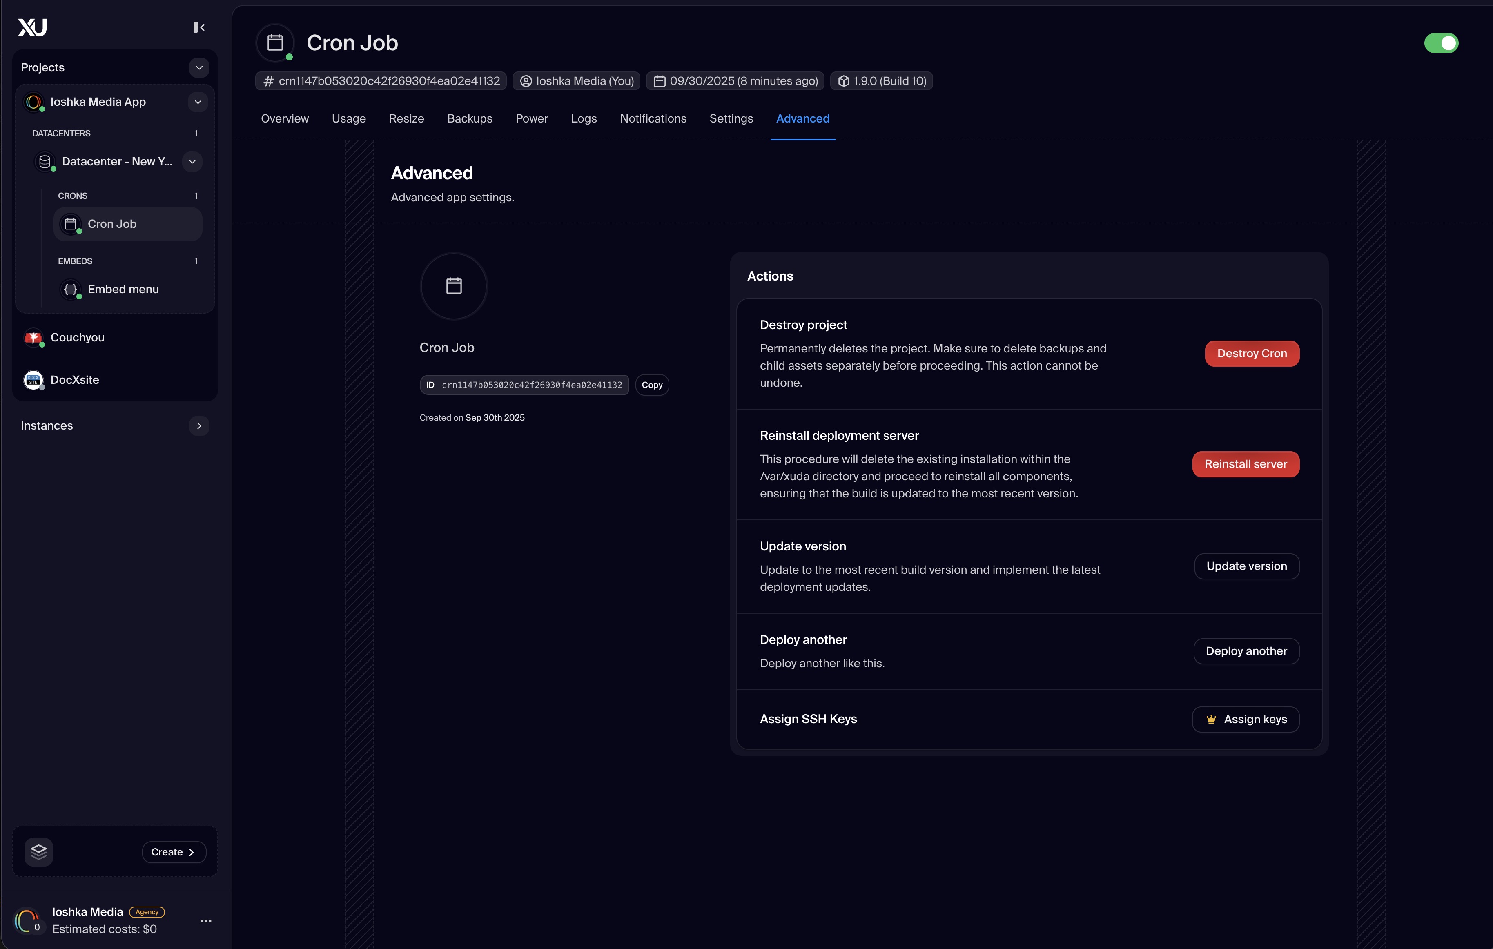This screenshot has height=949, width=1493.
Task: Open the three-dots account menu
Action: point(206,921)
